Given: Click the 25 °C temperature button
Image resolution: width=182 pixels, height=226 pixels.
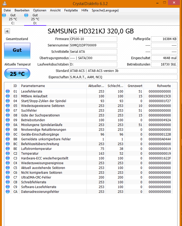Looking at the screenshot, I should pyautogui.click(x=17, y=74).
